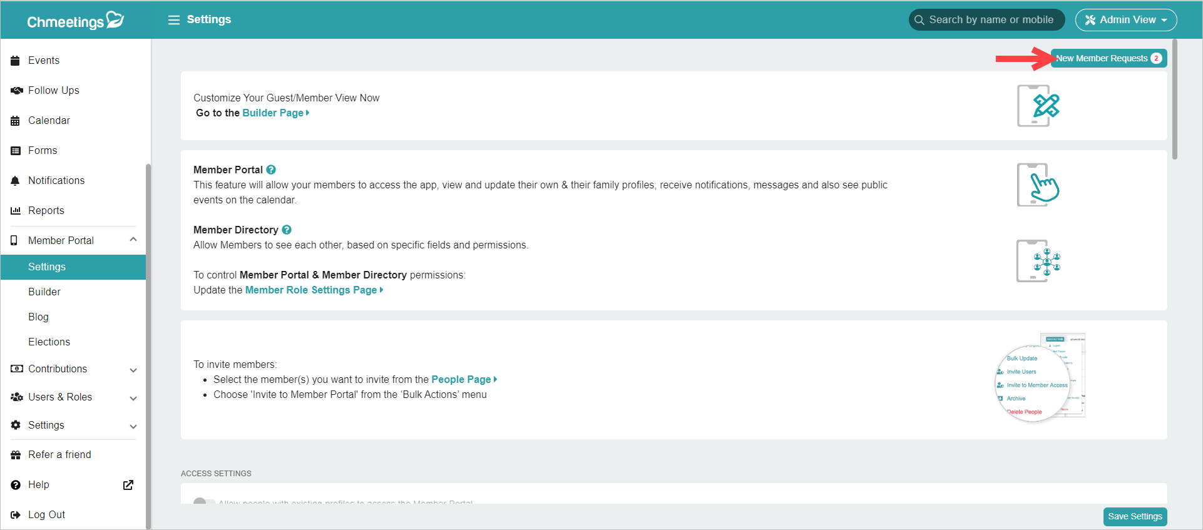
Task: Click the Reports chart icon
Action: [x=16, y=211]
